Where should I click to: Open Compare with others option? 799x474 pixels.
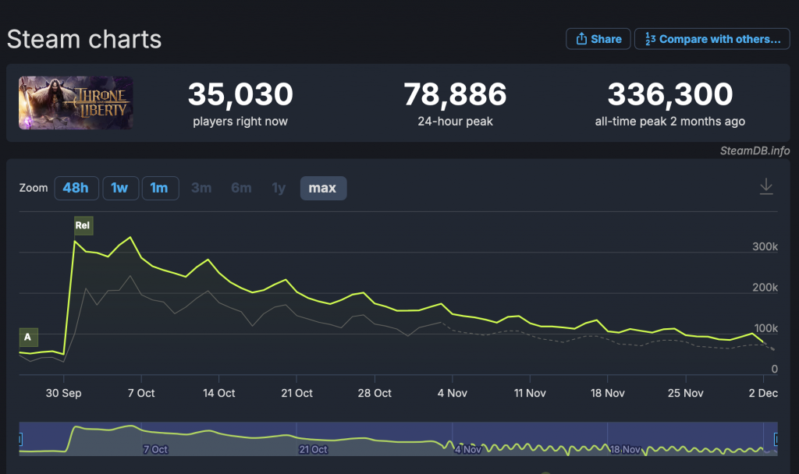coord(712,39)
